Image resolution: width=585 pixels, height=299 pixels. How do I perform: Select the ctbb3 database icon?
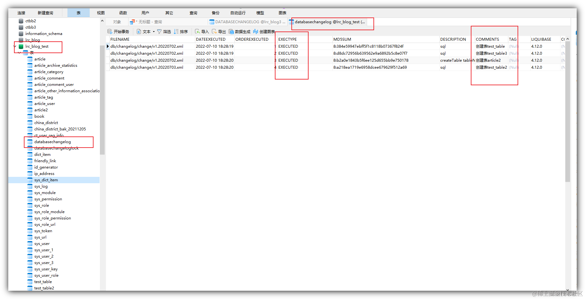(x=21, y=27)
